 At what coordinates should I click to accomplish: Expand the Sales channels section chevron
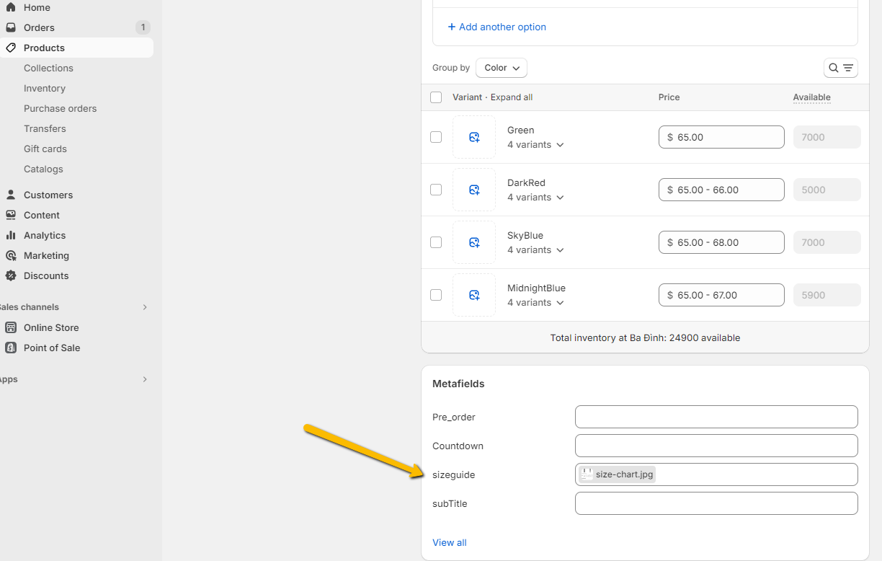pyautogui.click(x=145, y=307)
